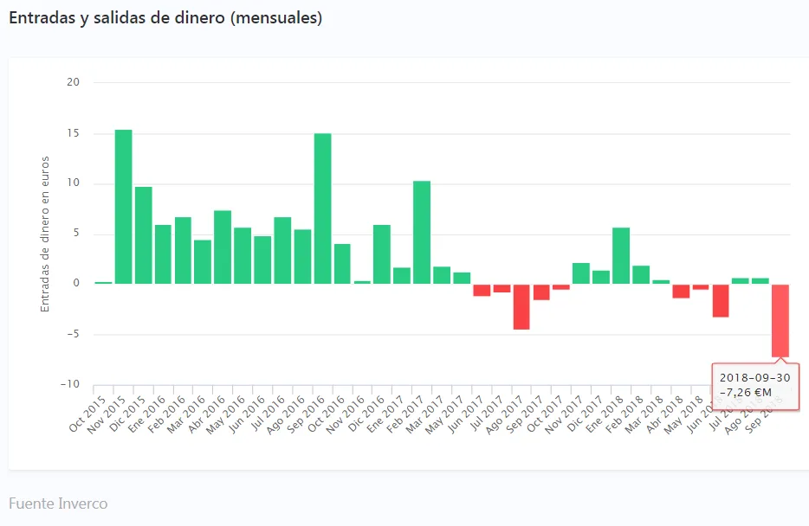Click the 2018-09-30 tooltip box
This screenshot has height=526, width=809.
click(755, 386)
